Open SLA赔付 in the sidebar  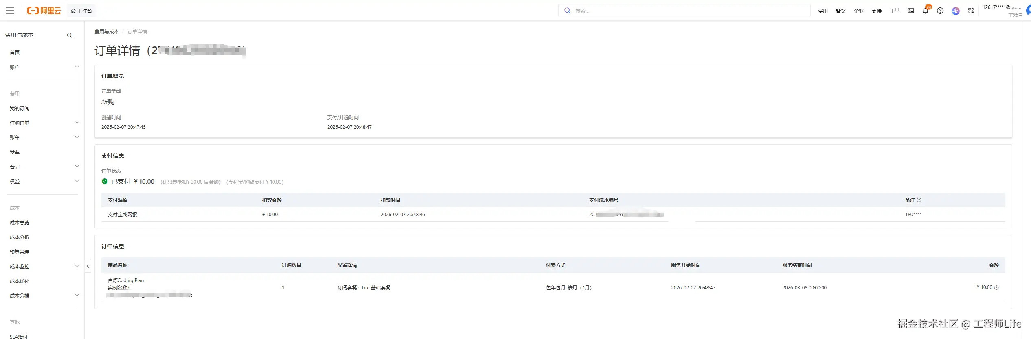coord(19,336)
